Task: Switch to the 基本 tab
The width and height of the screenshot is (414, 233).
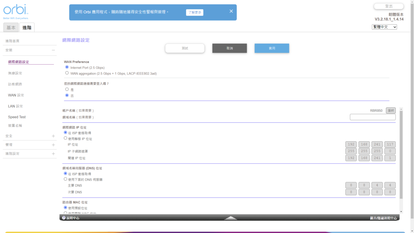Action: [11, 28]
